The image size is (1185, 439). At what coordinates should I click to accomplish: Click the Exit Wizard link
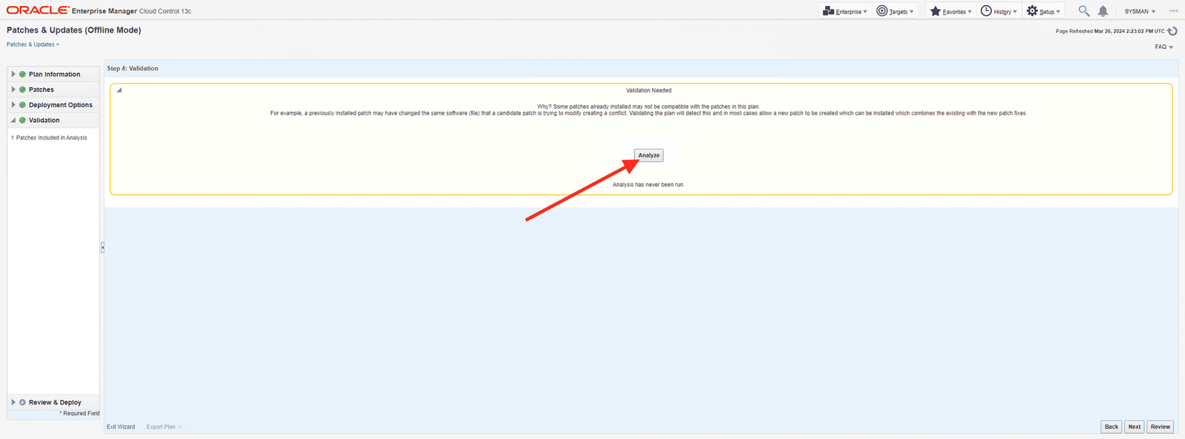121,426
